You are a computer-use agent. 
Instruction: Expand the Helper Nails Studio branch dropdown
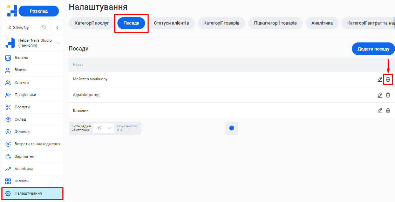58,43
